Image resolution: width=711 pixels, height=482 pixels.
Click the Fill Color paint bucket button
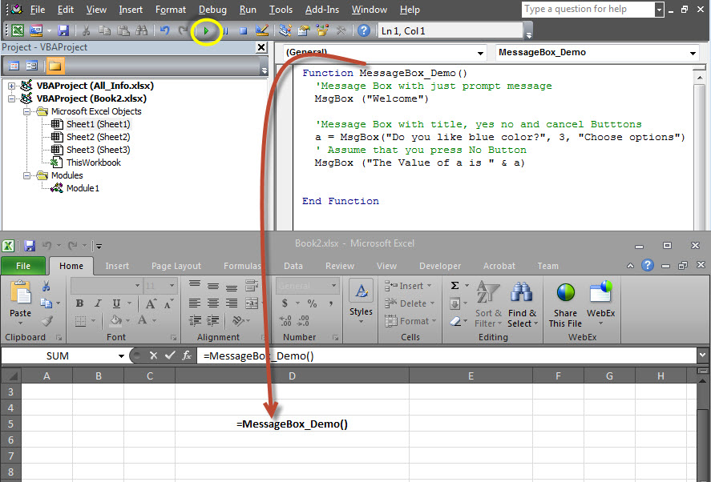point(115,321)
